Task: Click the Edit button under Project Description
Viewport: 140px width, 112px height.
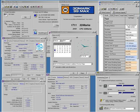Action: pos(26,17)
